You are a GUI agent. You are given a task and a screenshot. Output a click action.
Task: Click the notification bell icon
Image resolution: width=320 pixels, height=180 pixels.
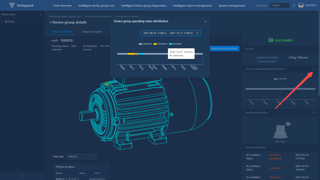(294, 5)
